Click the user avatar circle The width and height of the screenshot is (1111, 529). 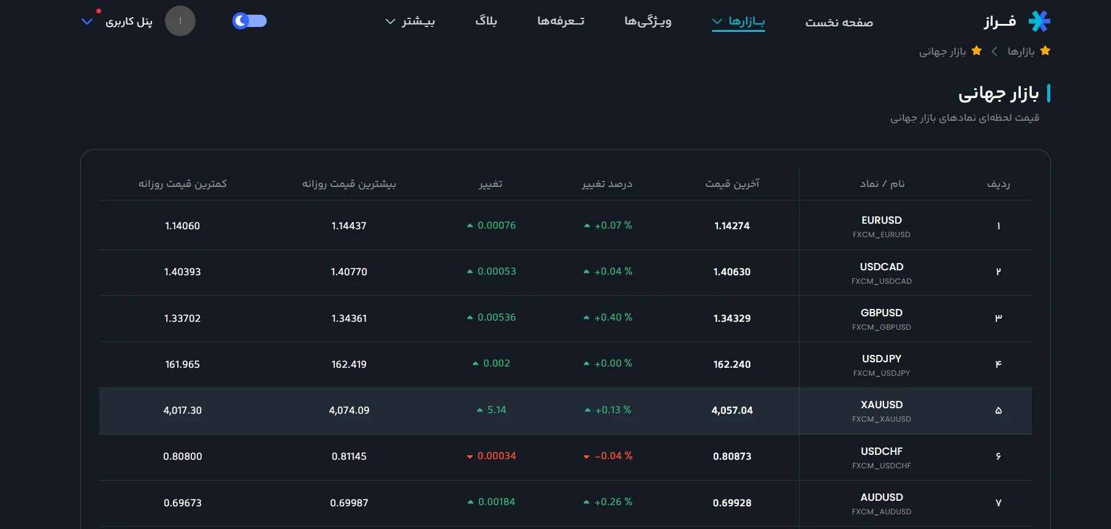point(180,21)
